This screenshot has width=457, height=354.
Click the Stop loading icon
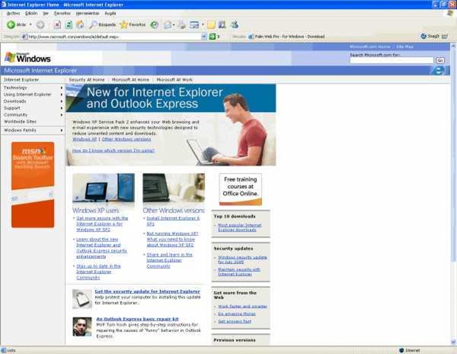click(57, 25)
